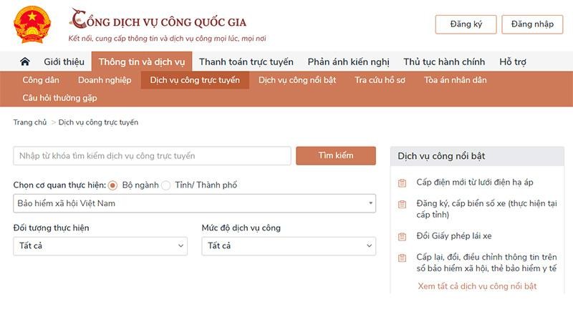Click the Đăng ký button
This screenshot has height=322, width=573.
point(466,24)
